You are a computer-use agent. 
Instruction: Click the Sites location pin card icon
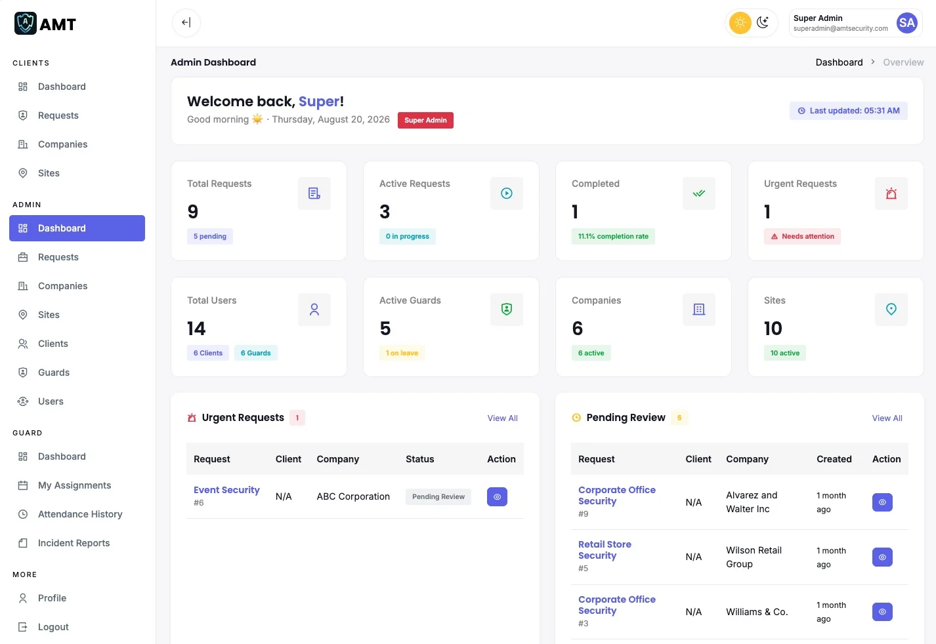click(891, 310)
